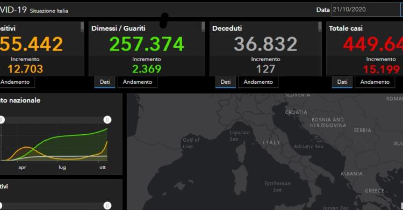Click the Data date field showing 21/10/2020
Screen dimensions: 403x210
click(365, 10)
